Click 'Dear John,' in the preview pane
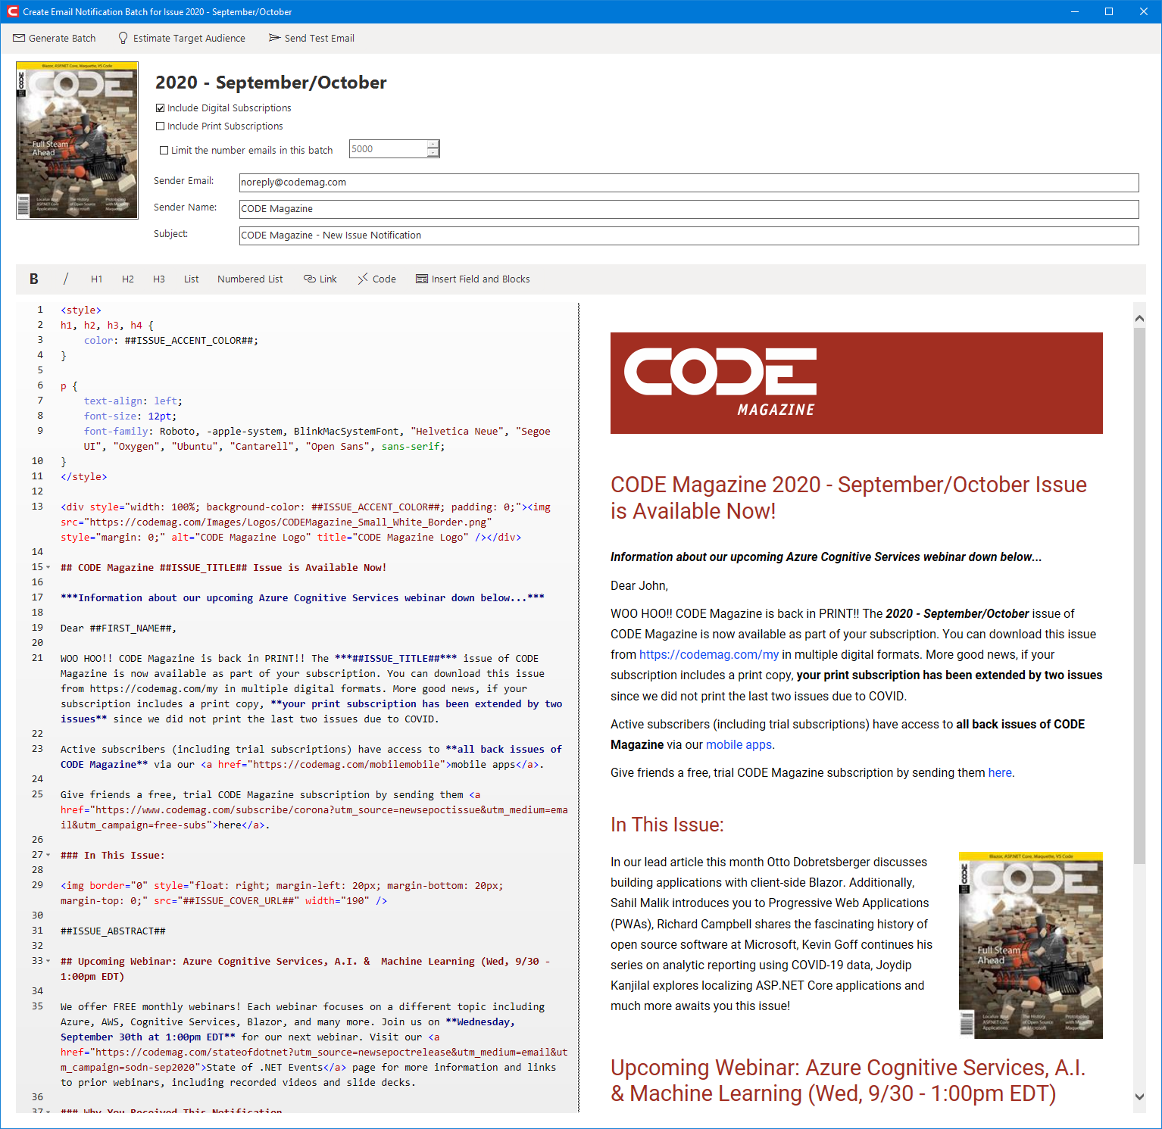The height and width of the screenshot is (1129, 1162). click(x=639, y=585)
